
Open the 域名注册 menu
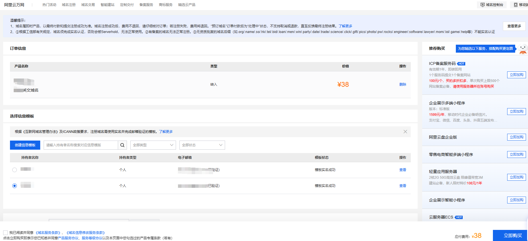coord(69,5)
